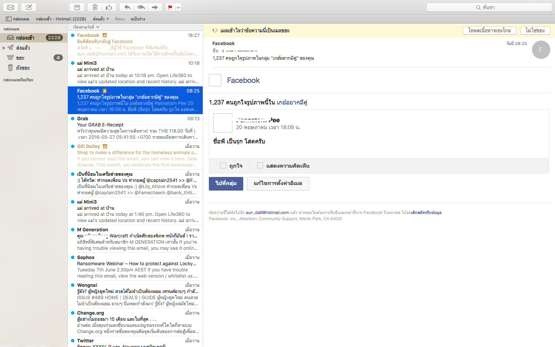Screen dimensions: 555x347
Task: Click the junk thumbs-down banner icon
Action: point(215,30)
